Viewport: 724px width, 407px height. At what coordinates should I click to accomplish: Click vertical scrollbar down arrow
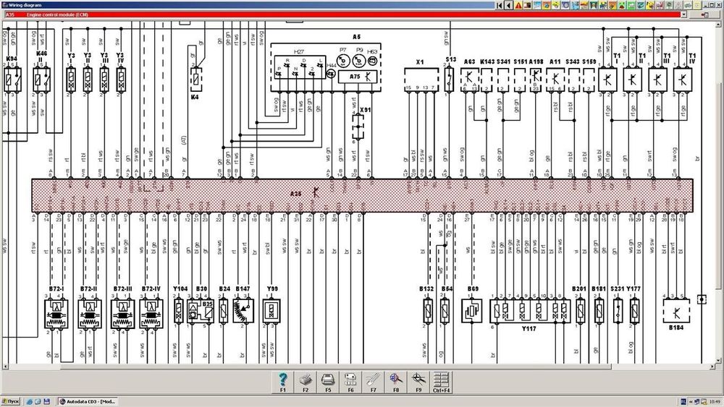click(719, 361)
